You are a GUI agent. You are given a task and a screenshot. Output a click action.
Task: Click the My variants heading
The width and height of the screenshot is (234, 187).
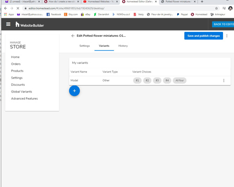(x=80, y=63)
